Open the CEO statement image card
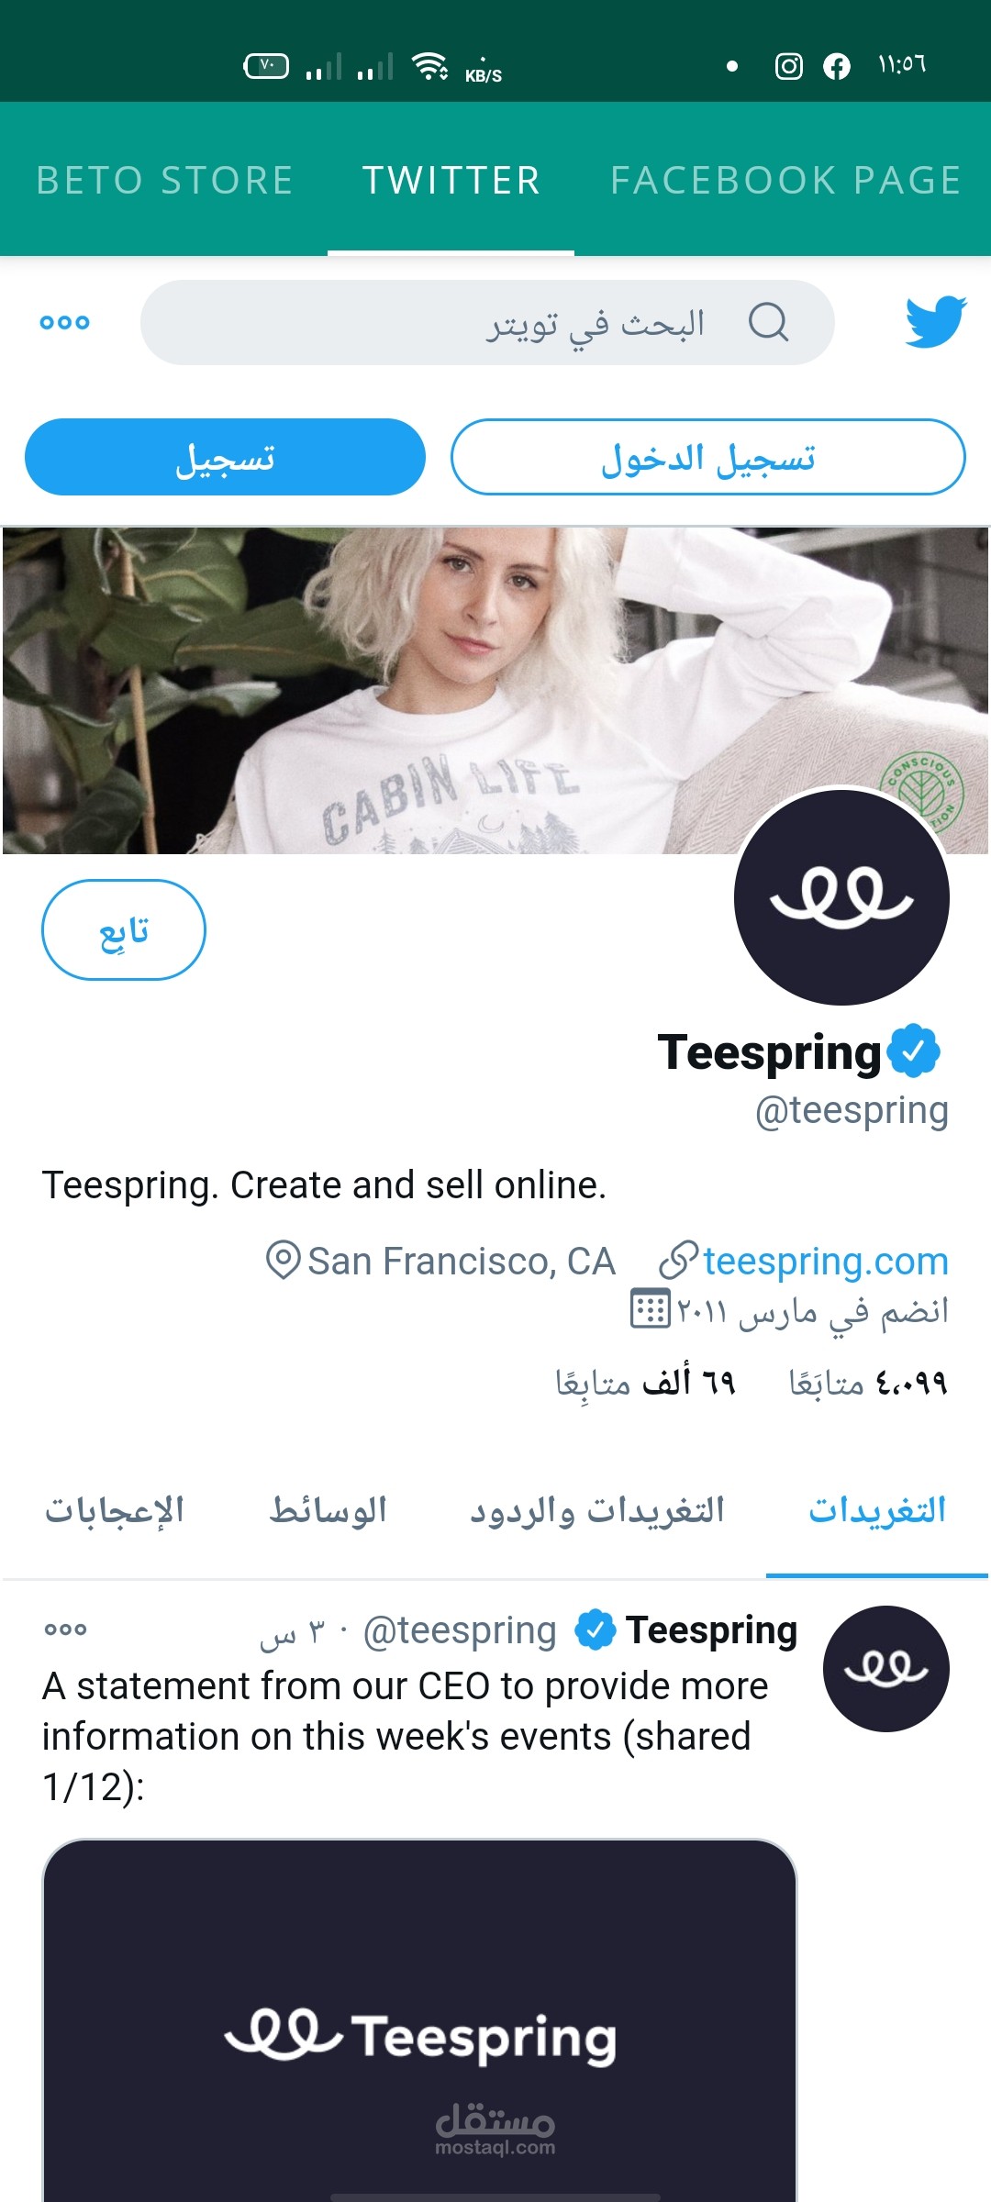 click(x=419, y=2020)
